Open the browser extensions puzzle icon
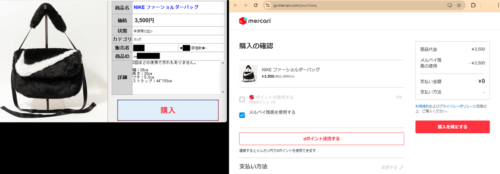 click(473, 5)
